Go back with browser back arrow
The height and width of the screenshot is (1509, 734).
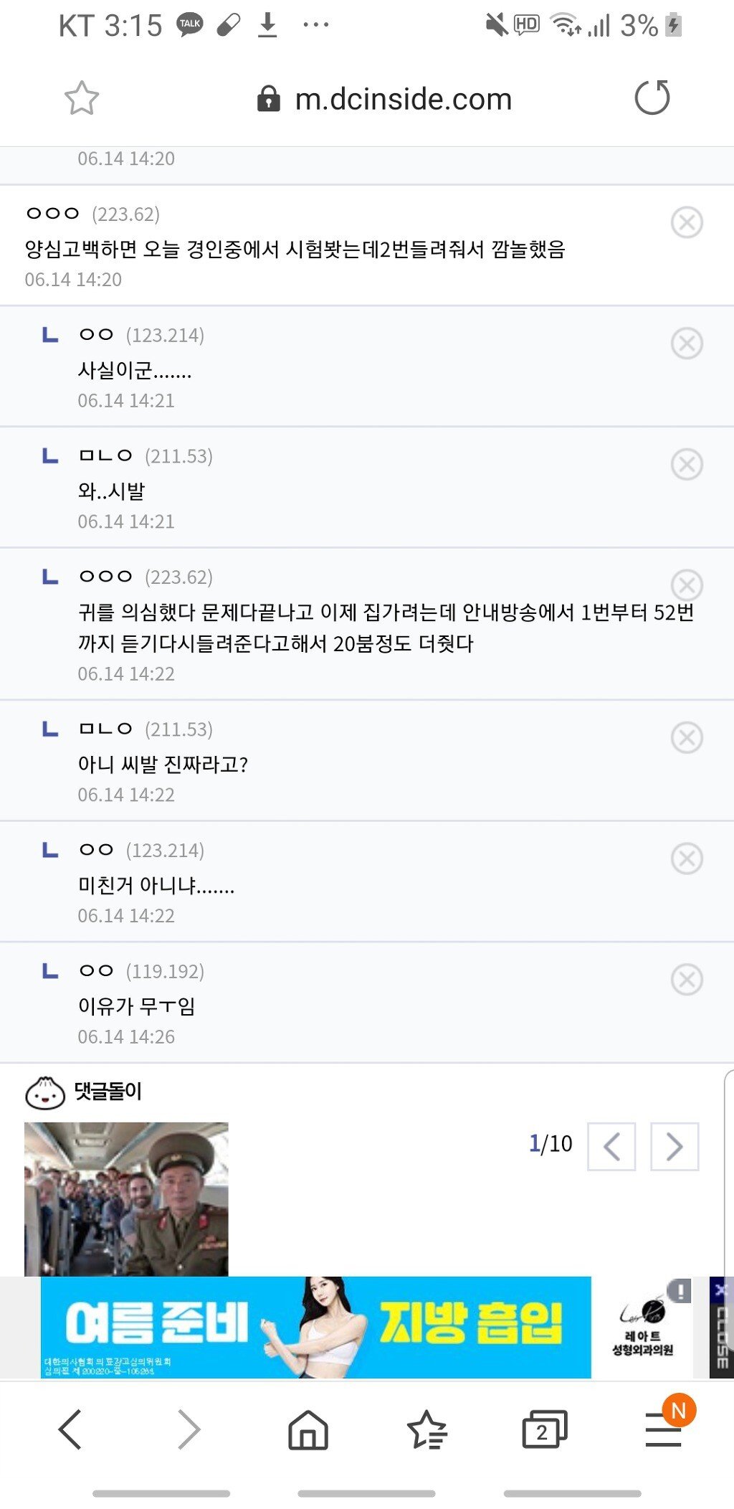tap(70, 1429)
